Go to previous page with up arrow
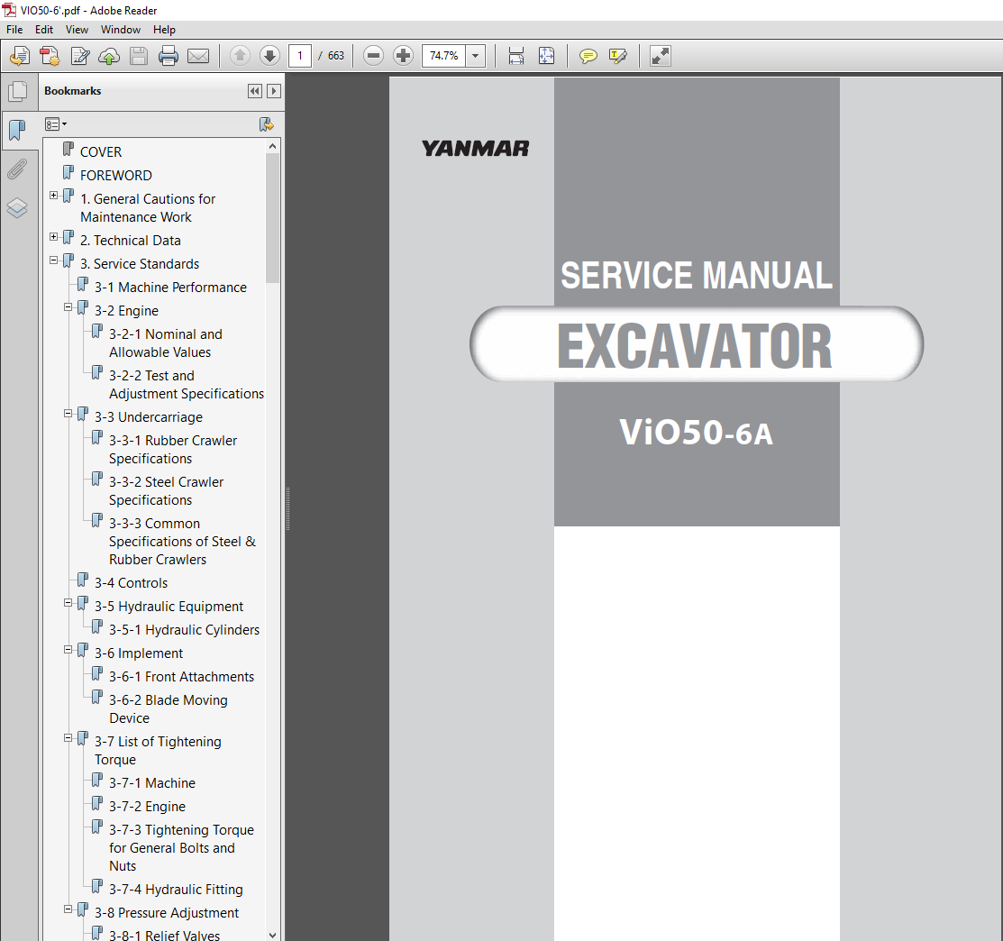 pyautogui.click(x=240, y=56)
